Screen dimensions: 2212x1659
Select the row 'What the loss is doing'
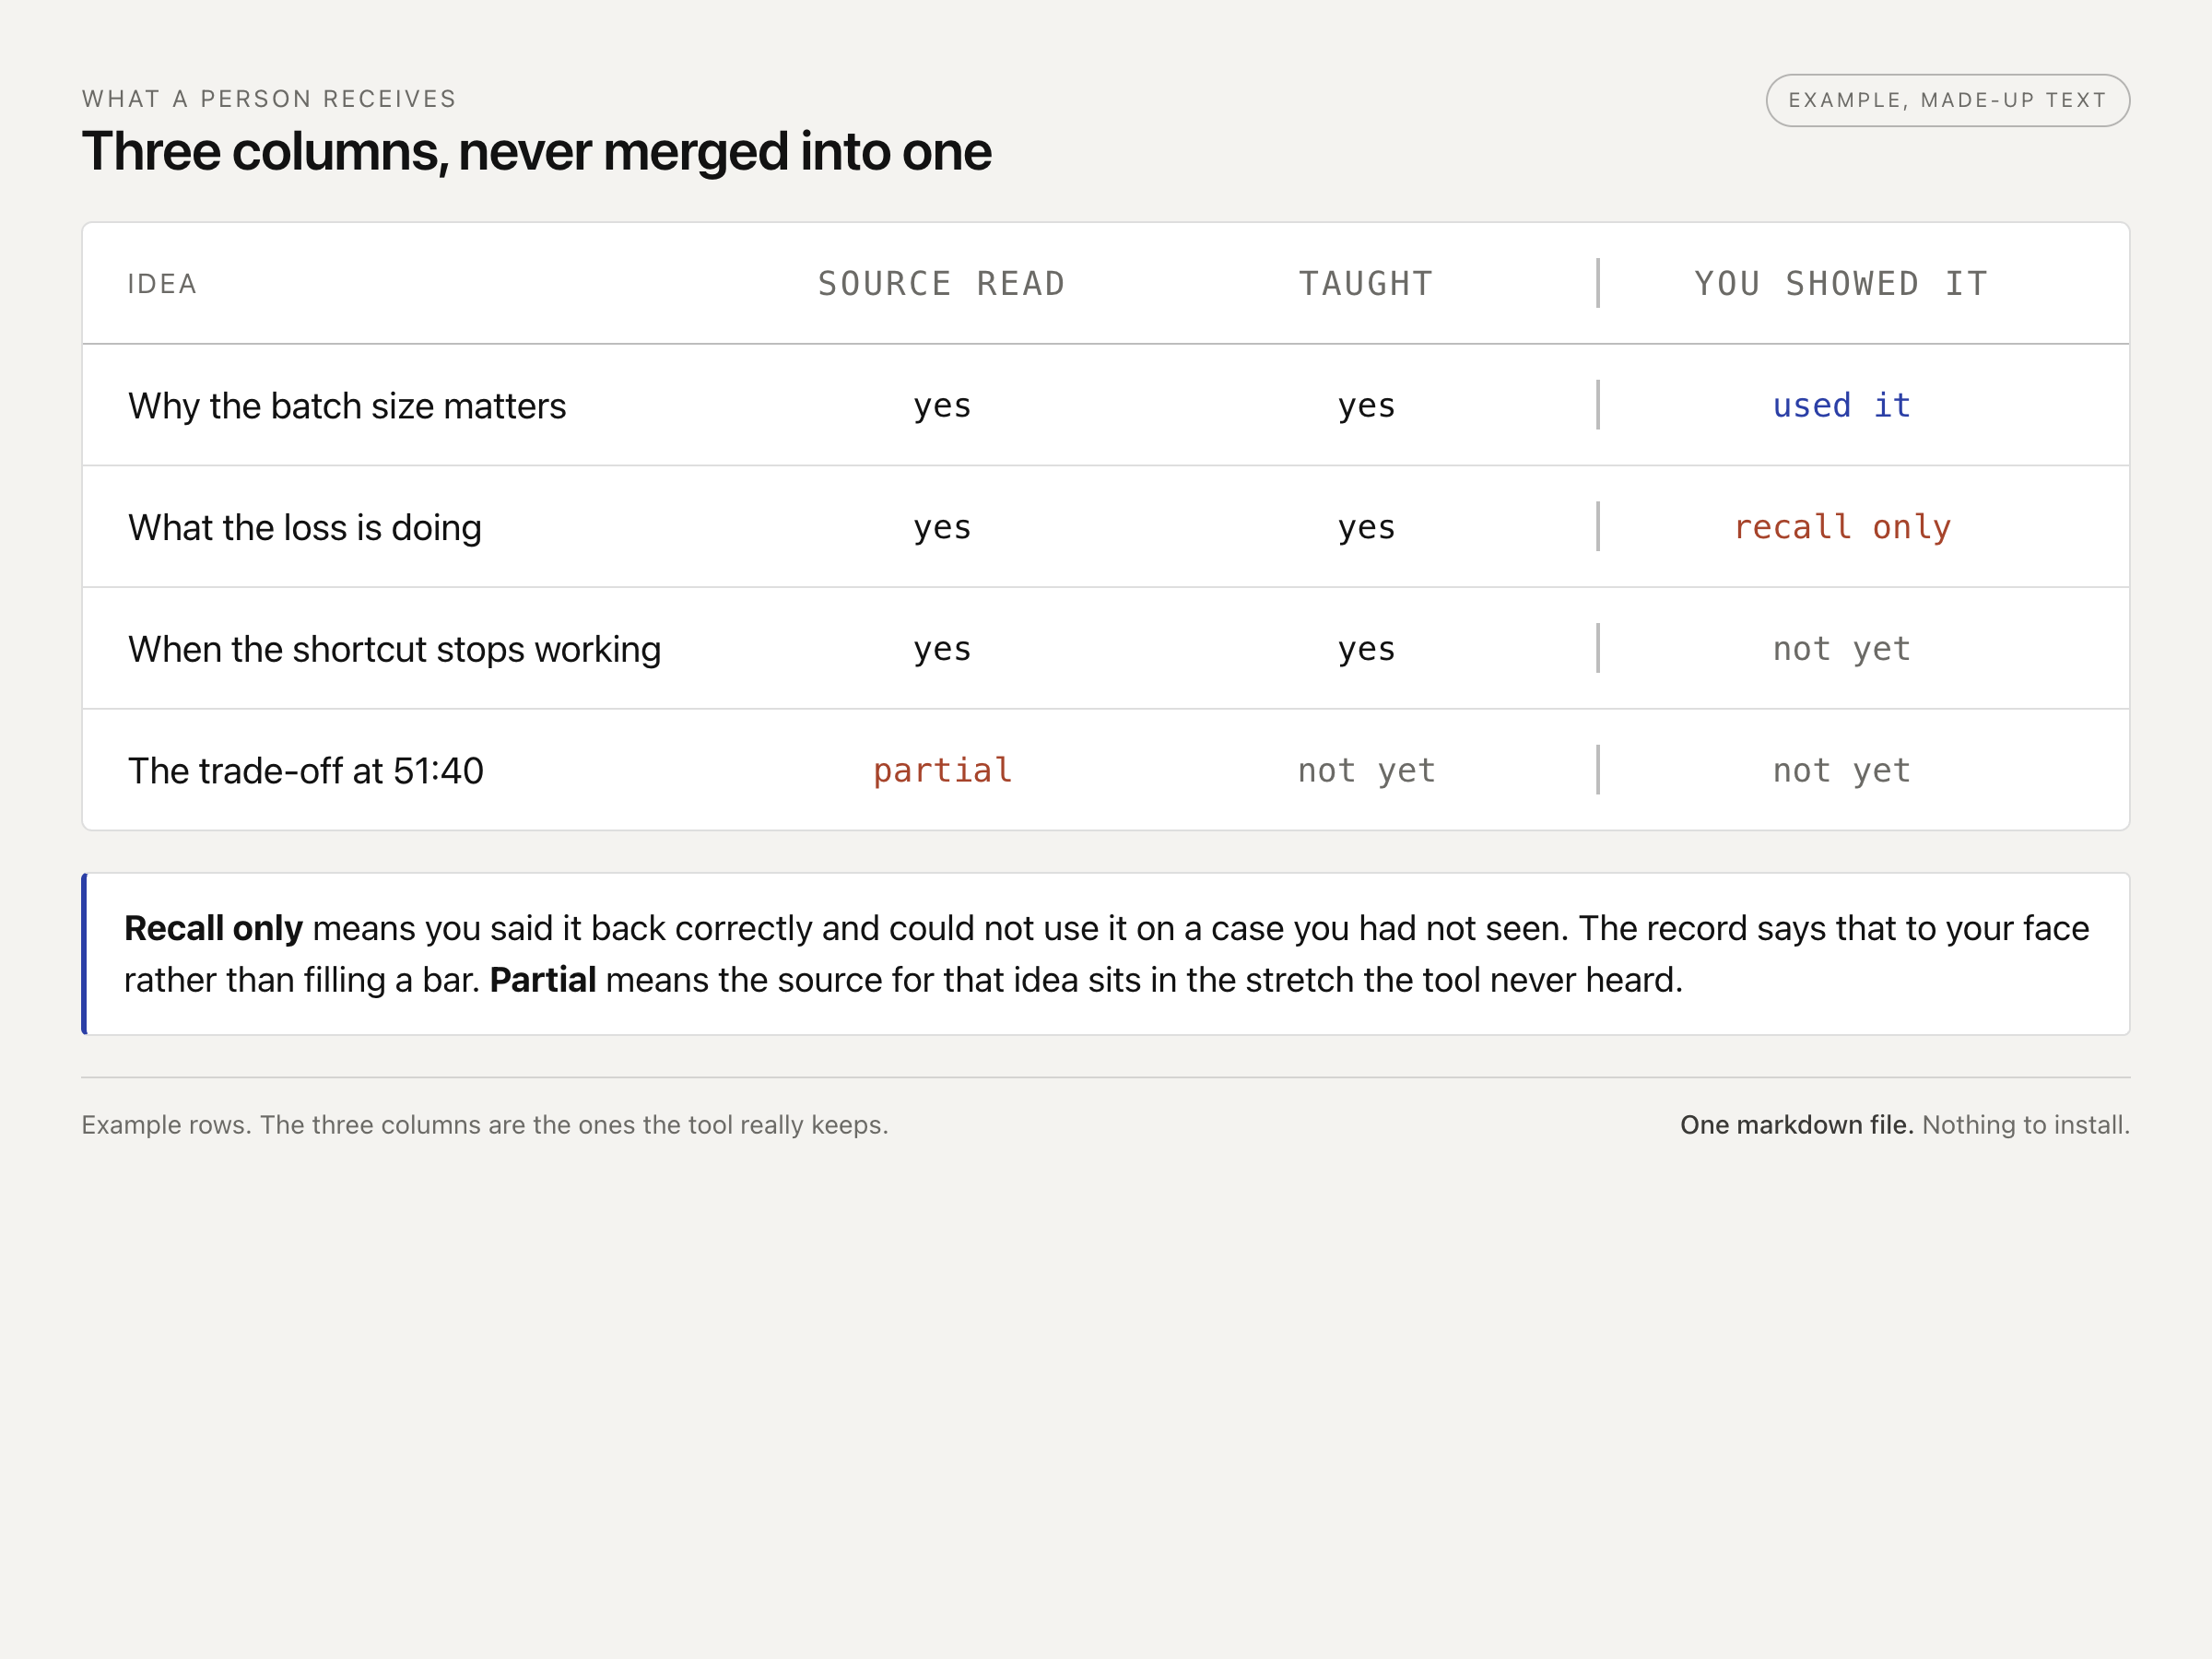point(1106,527)
